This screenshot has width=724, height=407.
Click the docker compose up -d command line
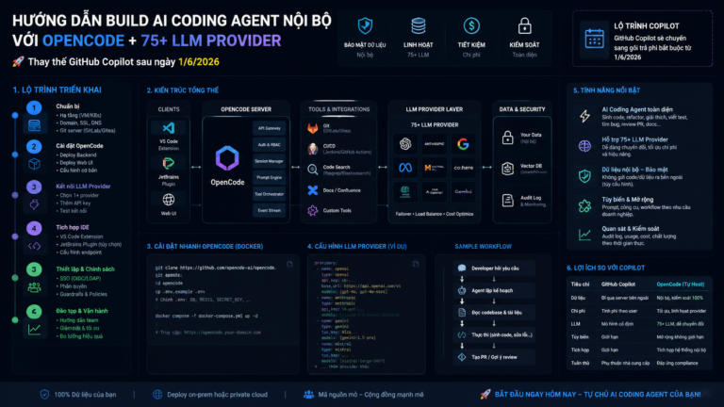(206, 317)
